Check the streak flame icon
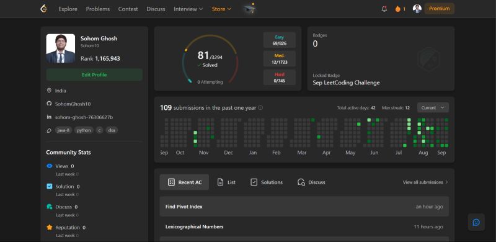Image resolution: width=496 pixels, height=242 pixels. (x=397, y=9)
